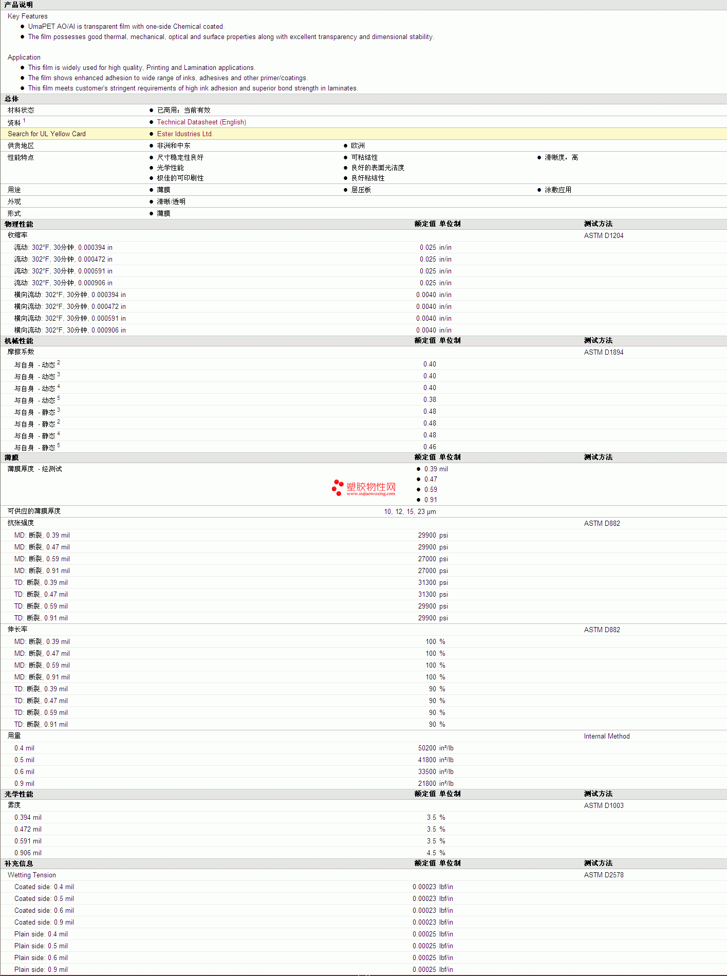Image resolution: width=727 pixels, height=976 pixels.
Task: Click the 薄膜 section header
Action: [12, 457]
